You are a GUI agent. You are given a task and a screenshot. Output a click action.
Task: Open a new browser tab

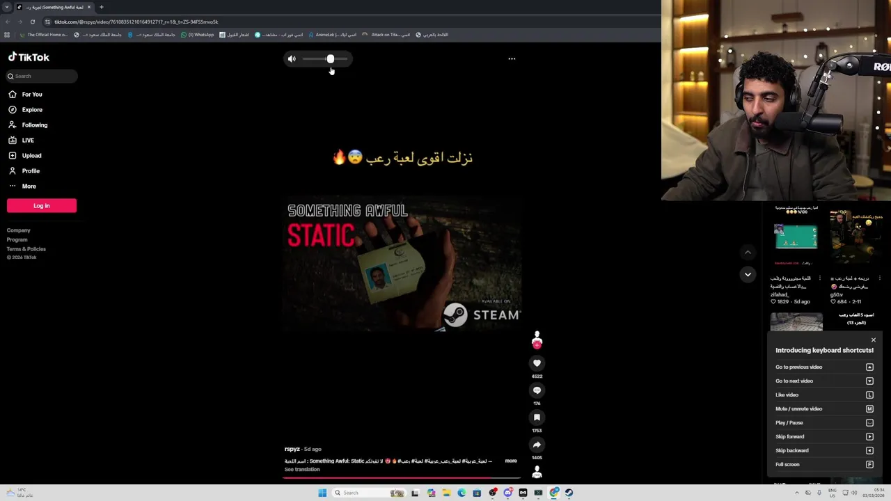click(101, 7)
